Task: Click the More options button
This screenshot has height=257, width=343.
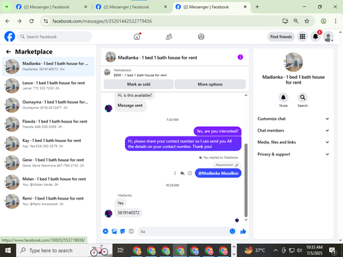Action: click(x=210, y=84)
